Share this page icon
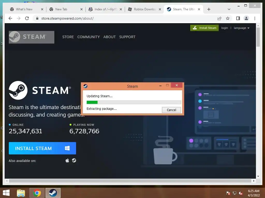Viewport: 265px width, 198px height. pyautogui.click(x=219, y=18)
